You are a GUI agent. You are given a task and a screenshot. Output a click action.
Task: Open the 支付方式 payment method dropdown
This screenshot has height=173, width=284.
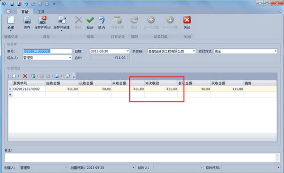click(x=276, y=51)
